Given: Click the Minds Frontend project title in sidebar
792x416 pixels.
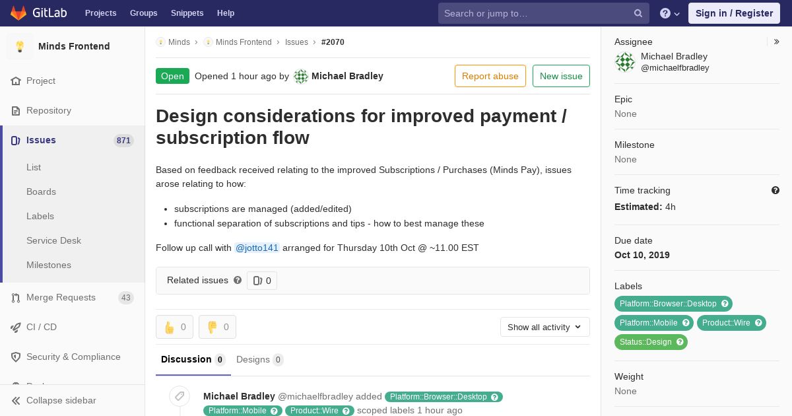Looking at the screenshot, I should (x=74, y=46).
